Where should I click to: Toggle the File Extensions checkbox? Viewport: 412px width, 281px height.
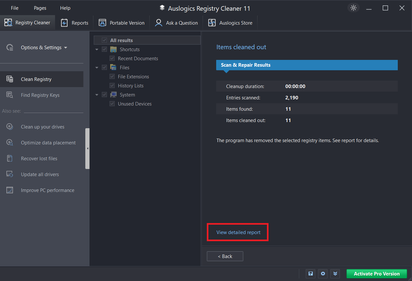point(112,77)
